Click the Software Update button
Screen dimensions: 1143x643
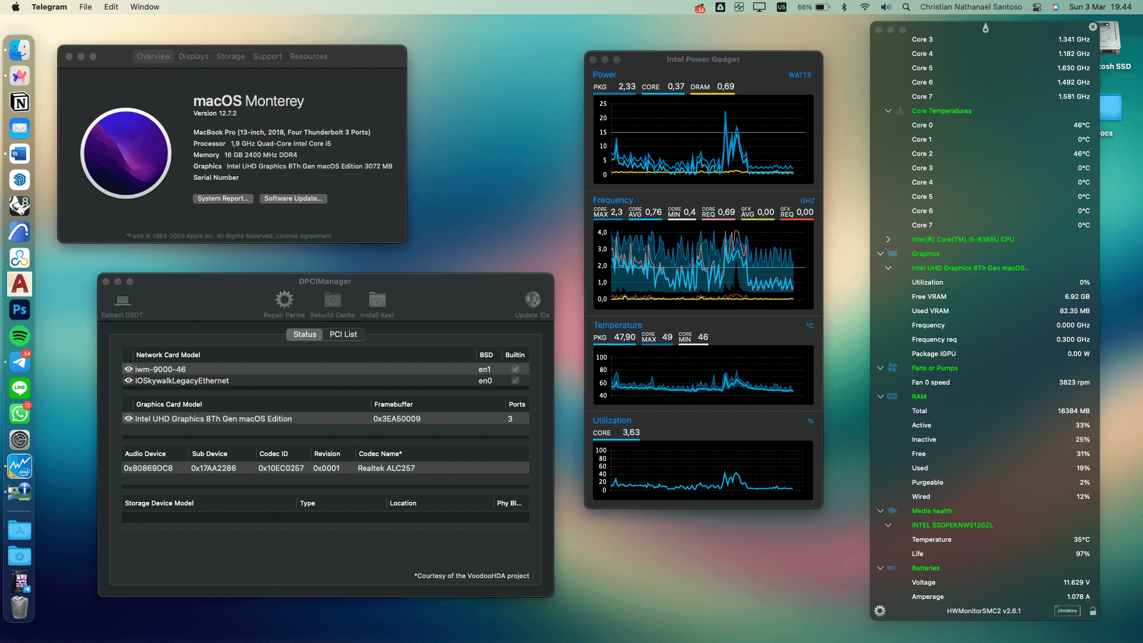tap(293, 198)
